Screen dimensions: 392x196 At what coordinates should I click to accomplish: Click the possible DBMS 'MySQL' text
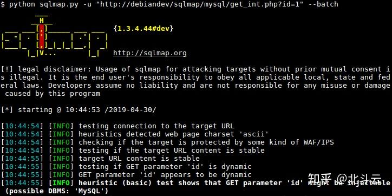tap(57, 191)
